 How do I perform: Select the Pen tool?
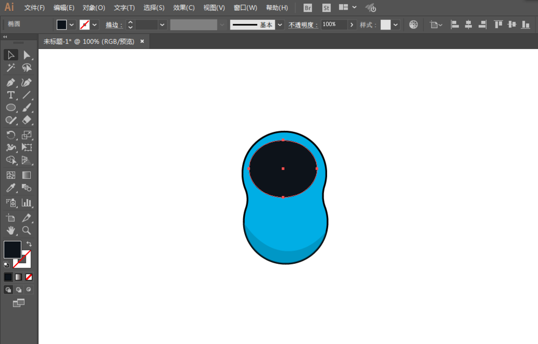pyautogui.click(x=11, y=82)
